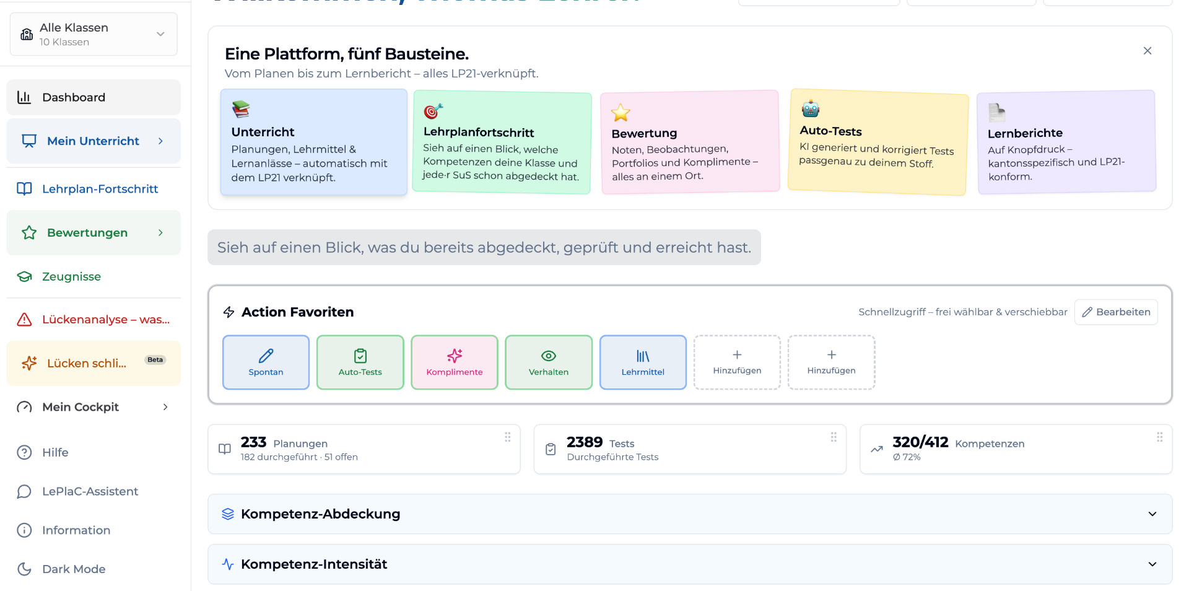Click the chat bubble icon for LePlaC-Assistent
The height and width of the screenshot is (591, 1189).
click(x=24, y=492)
